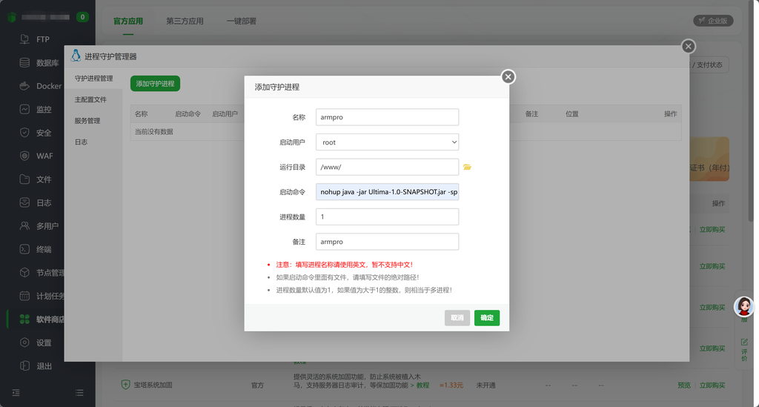Focus the 备注 field containing armpro
Viewport: 759px width, 407px height.
click(x=387, y=242)
